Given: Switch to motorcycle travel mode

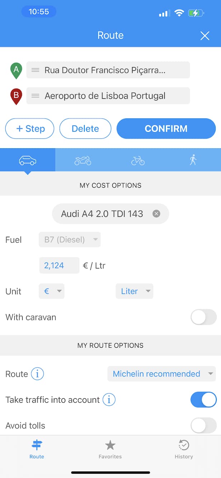Looking at the screenshot, I should coord(83,160).
